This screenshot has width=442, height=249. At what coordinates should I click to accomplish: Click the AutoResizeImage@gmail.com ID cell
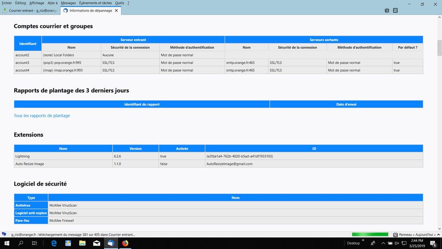click(x=314, y=164)
